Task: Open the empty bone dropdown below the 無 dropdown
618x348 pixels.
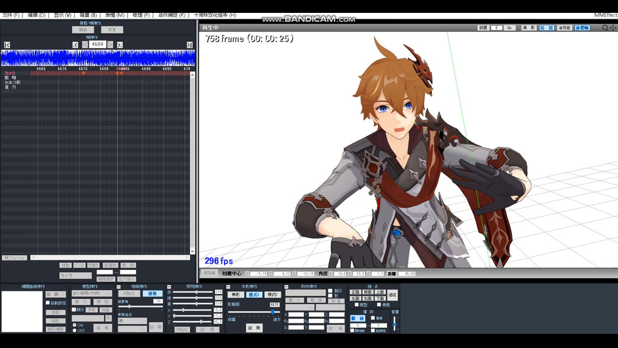Action: tap(133, 329)
